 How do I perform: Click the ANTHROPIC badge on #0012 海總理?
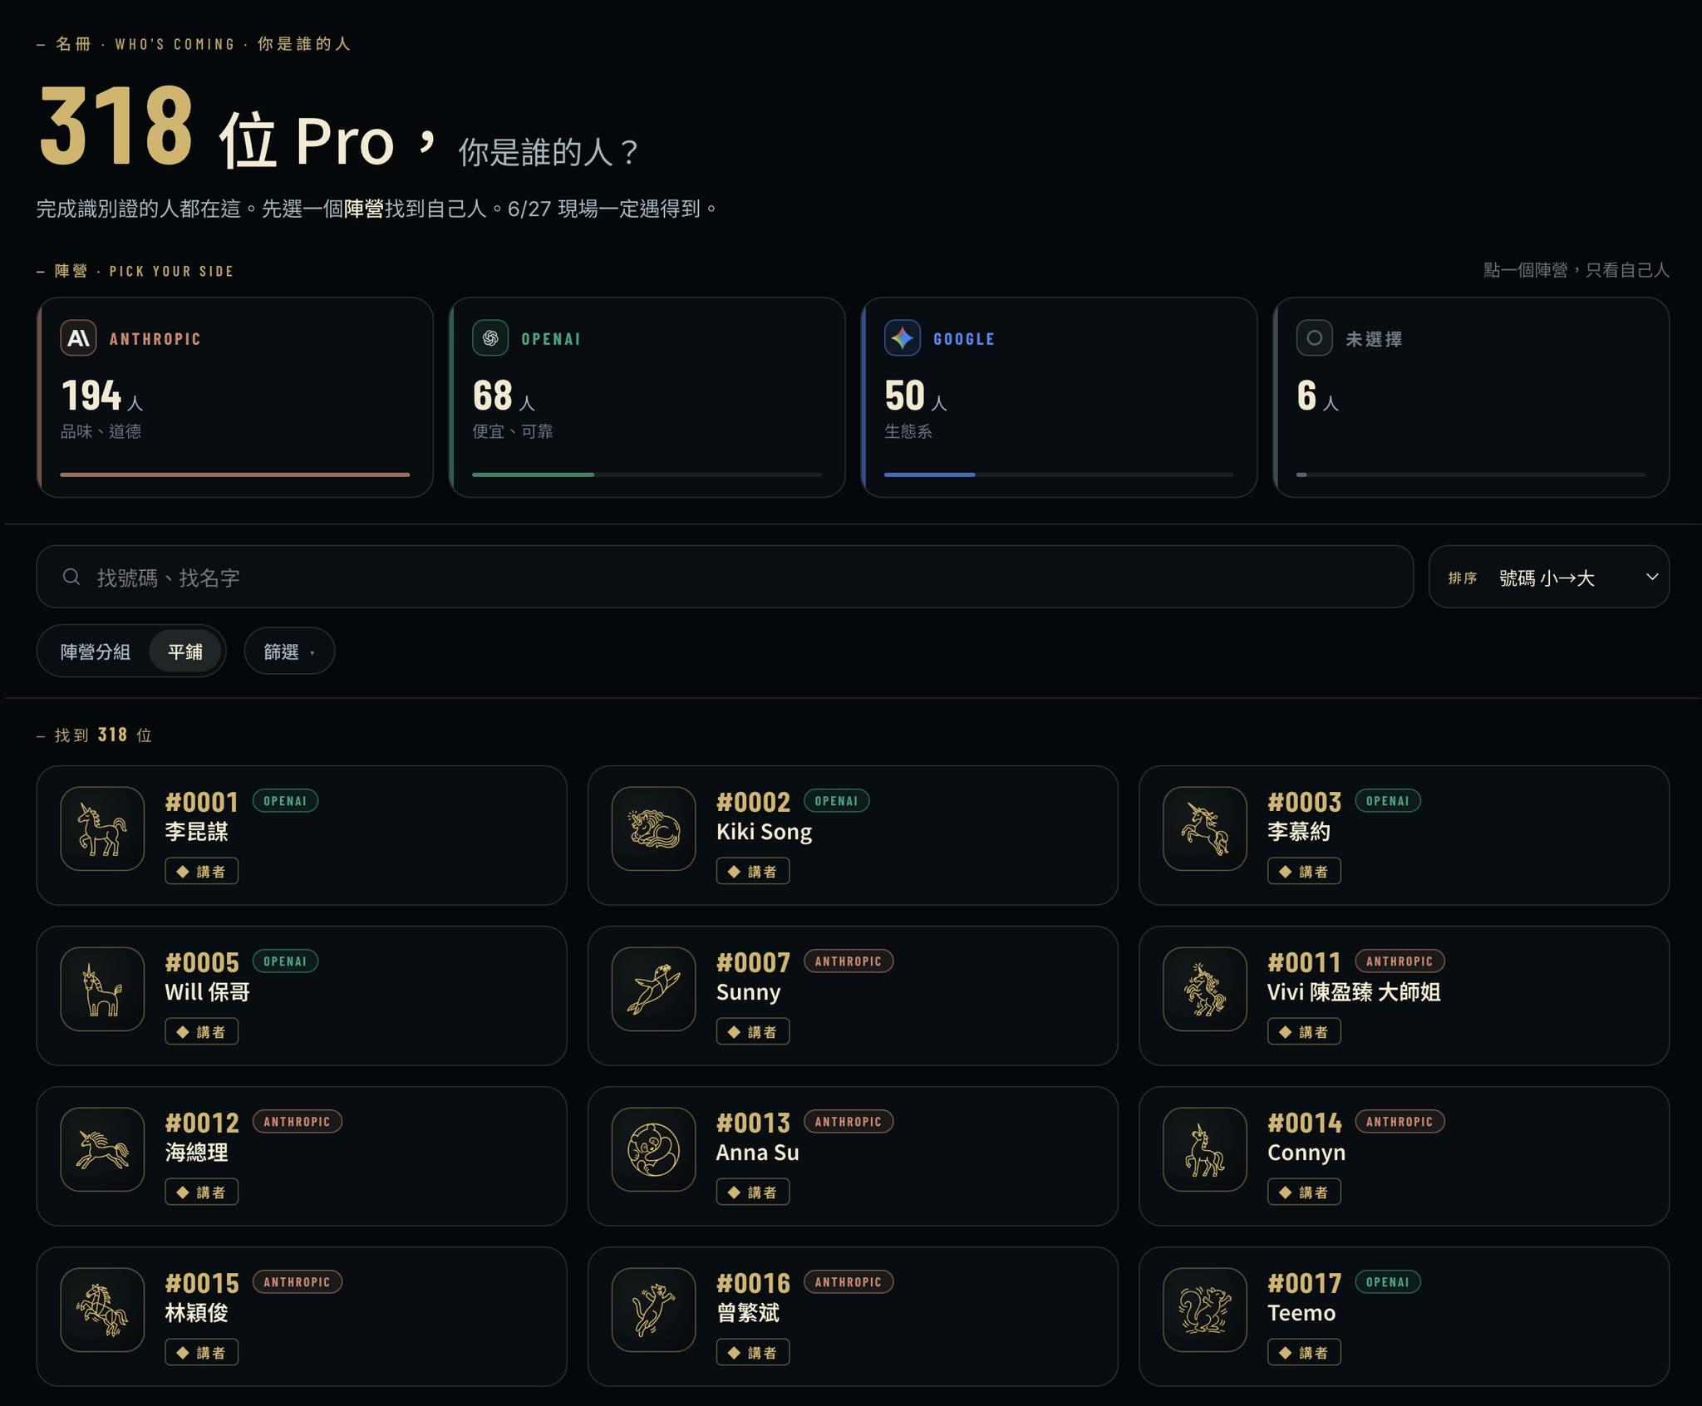[x=297, y=1122]
